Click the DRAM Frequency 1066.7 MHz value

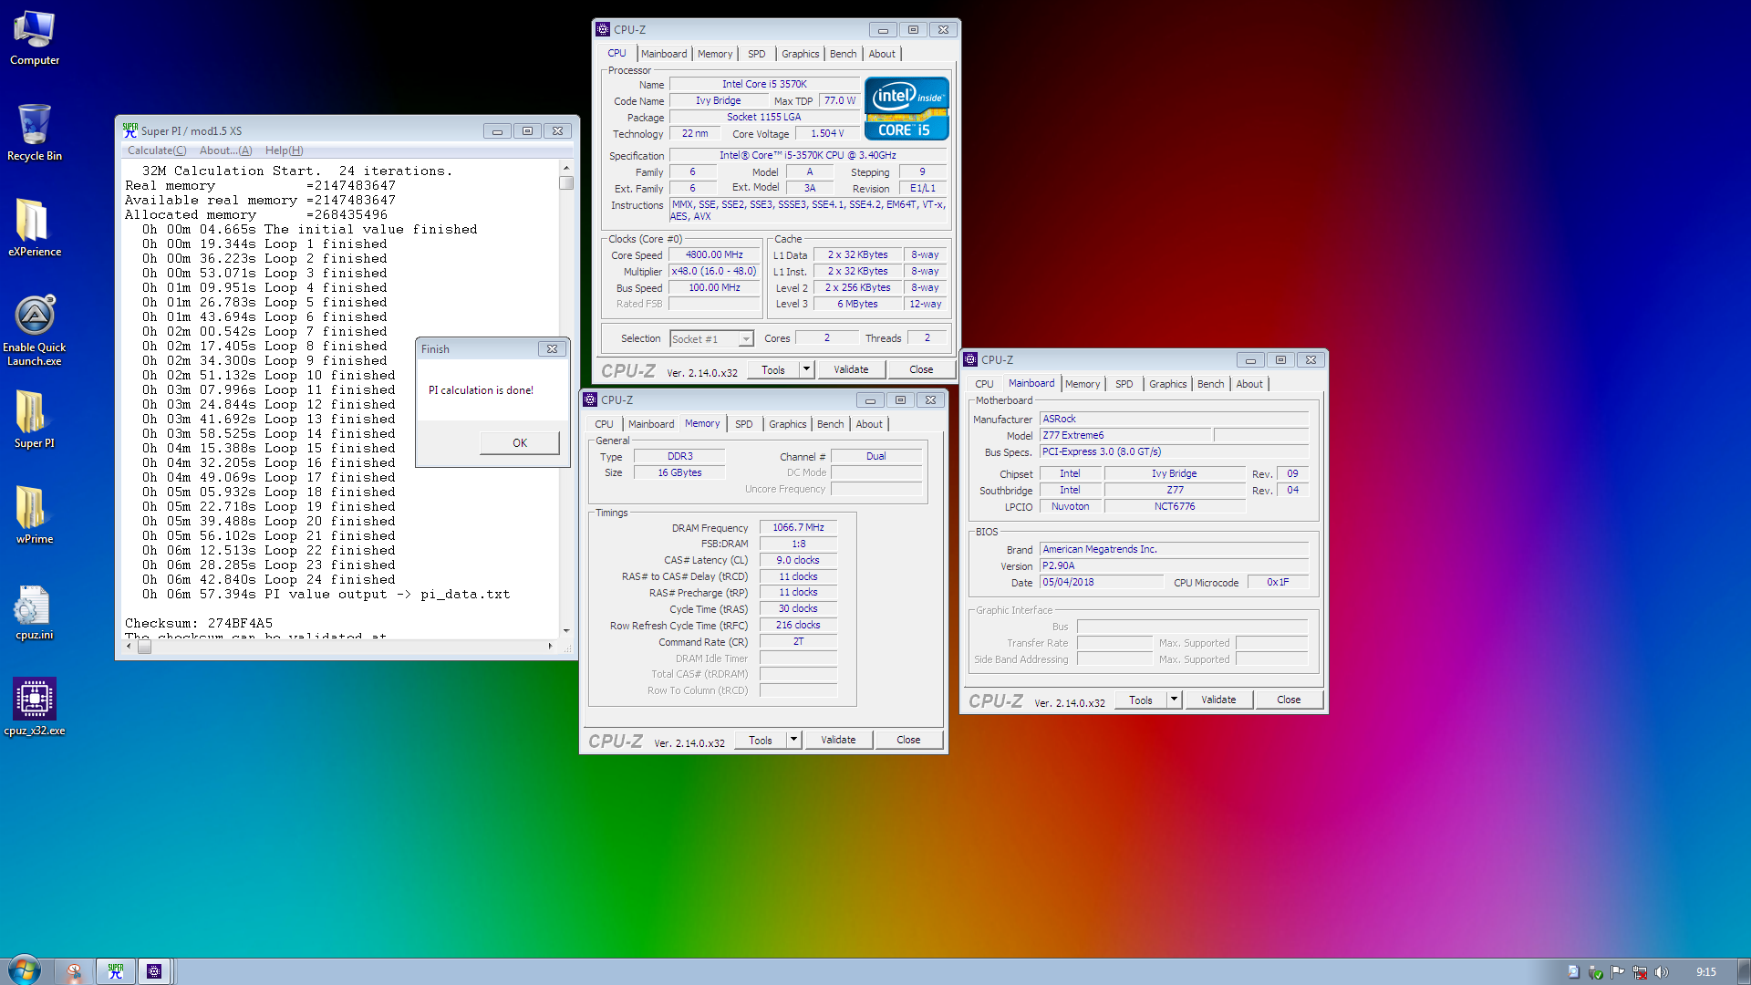click(x=798, y=527)
